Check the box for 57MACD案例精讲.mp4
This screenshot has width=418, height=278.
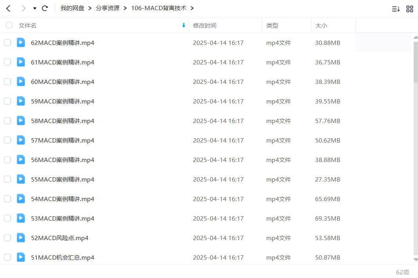[7, 140]
